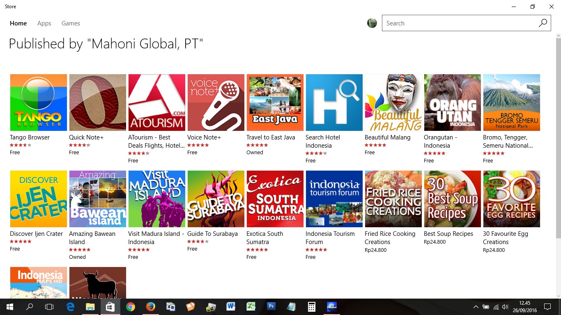Screen dimensions: 561x315
Task: Click the "Indonesia Tourism Forum" title
Action: 330,238
